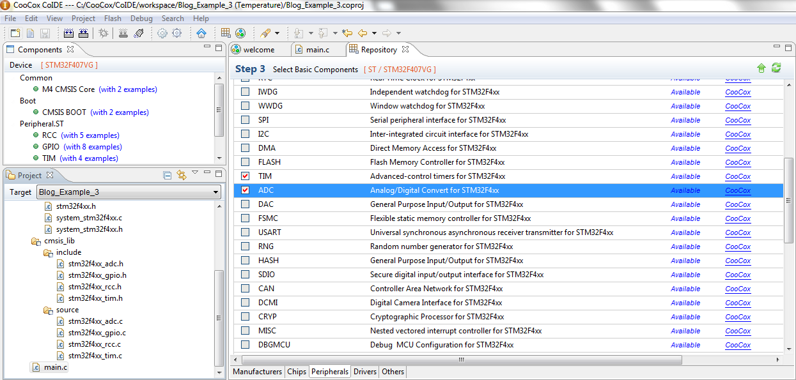This screenshot has width=796, height=380.
Task: Open the Flash menu
Action: tap(113, 19)
